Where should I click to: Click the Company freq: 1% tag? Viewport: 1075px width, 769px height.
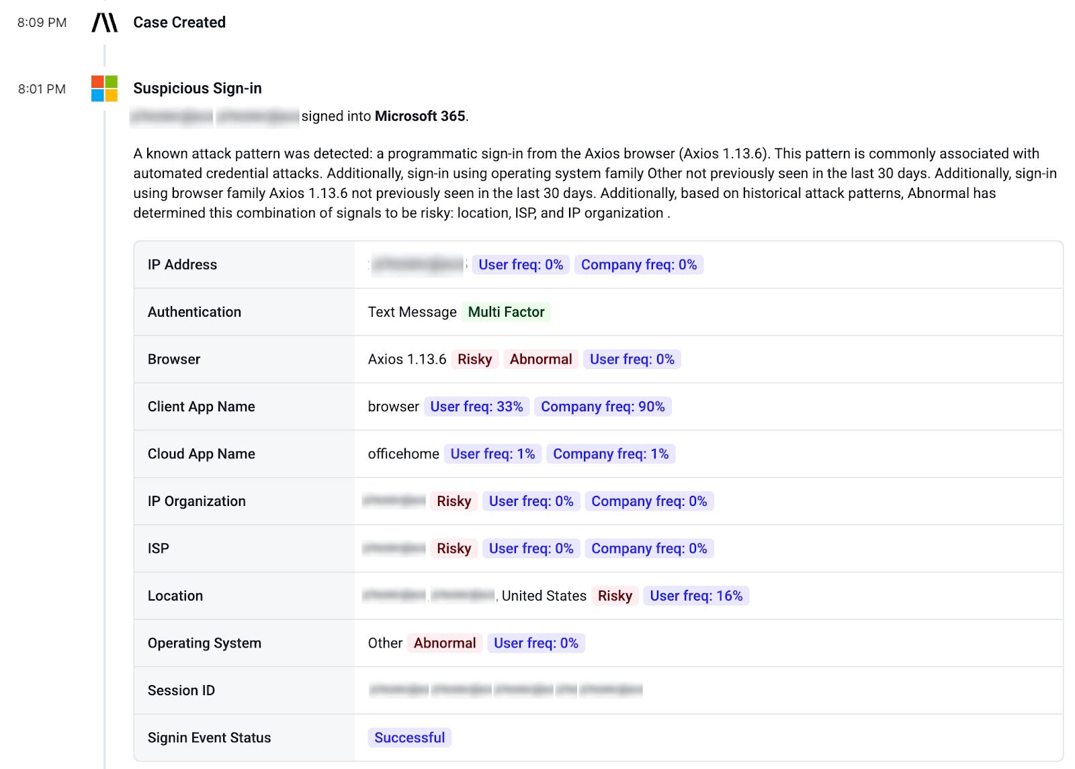click(x=611, y=454)
